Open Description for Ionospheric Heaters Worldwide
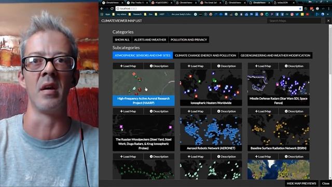The image size is (332, 187). [x=226, y=66]
